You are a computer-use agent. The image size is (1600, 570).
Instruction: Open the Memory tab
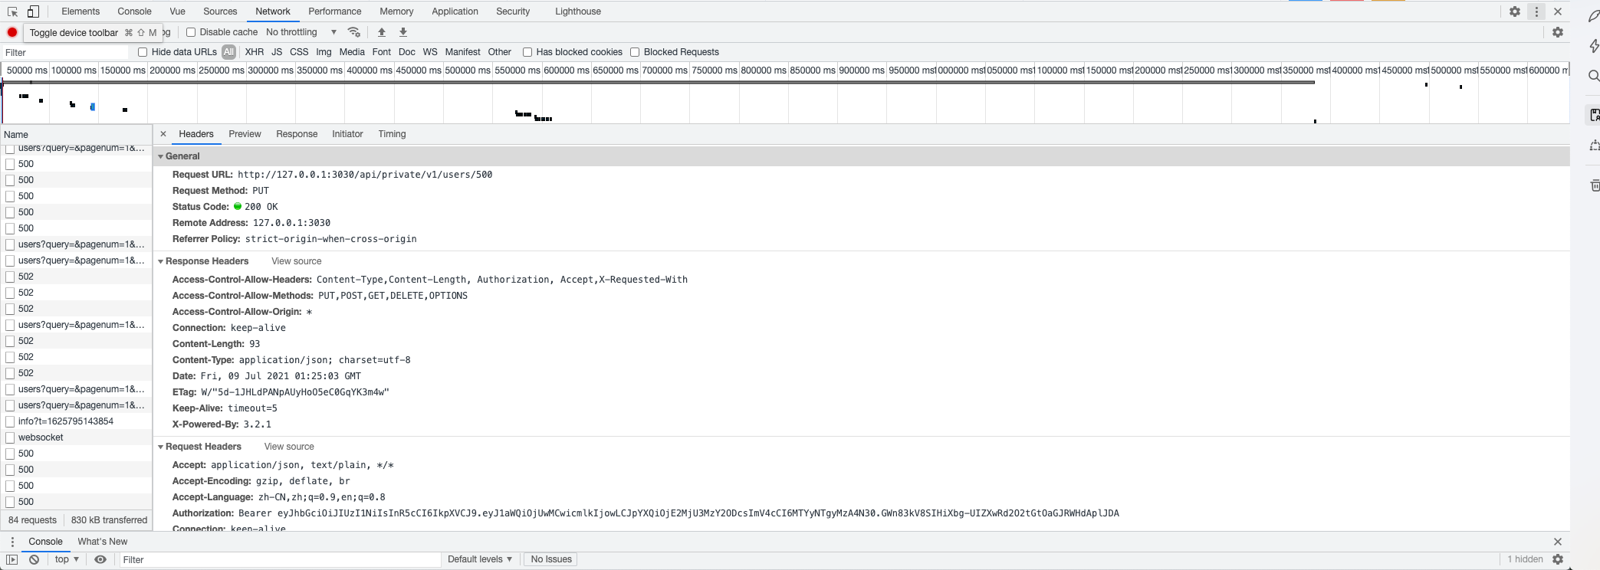coord(396,11)
